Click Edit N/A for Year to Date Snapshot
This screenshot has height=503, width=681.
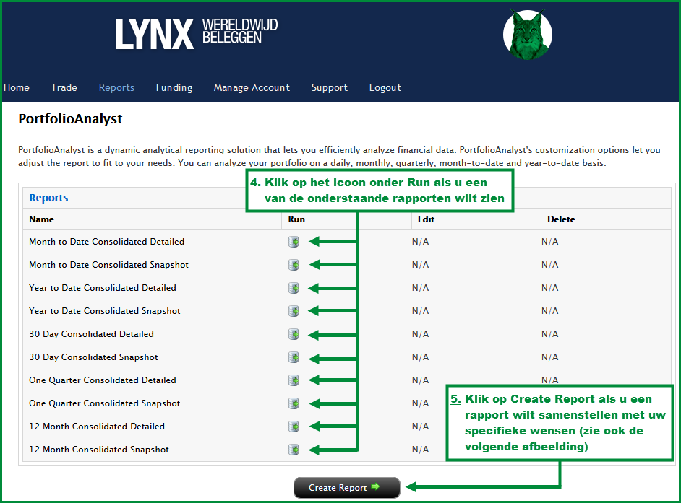pyautogui.click(x=421, y=311)
